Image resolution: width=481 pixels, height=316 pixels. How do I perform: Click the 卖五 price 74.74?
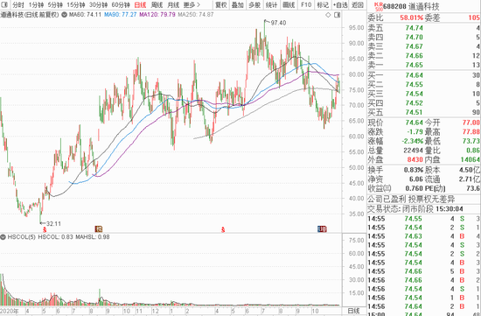coord(415,28)
